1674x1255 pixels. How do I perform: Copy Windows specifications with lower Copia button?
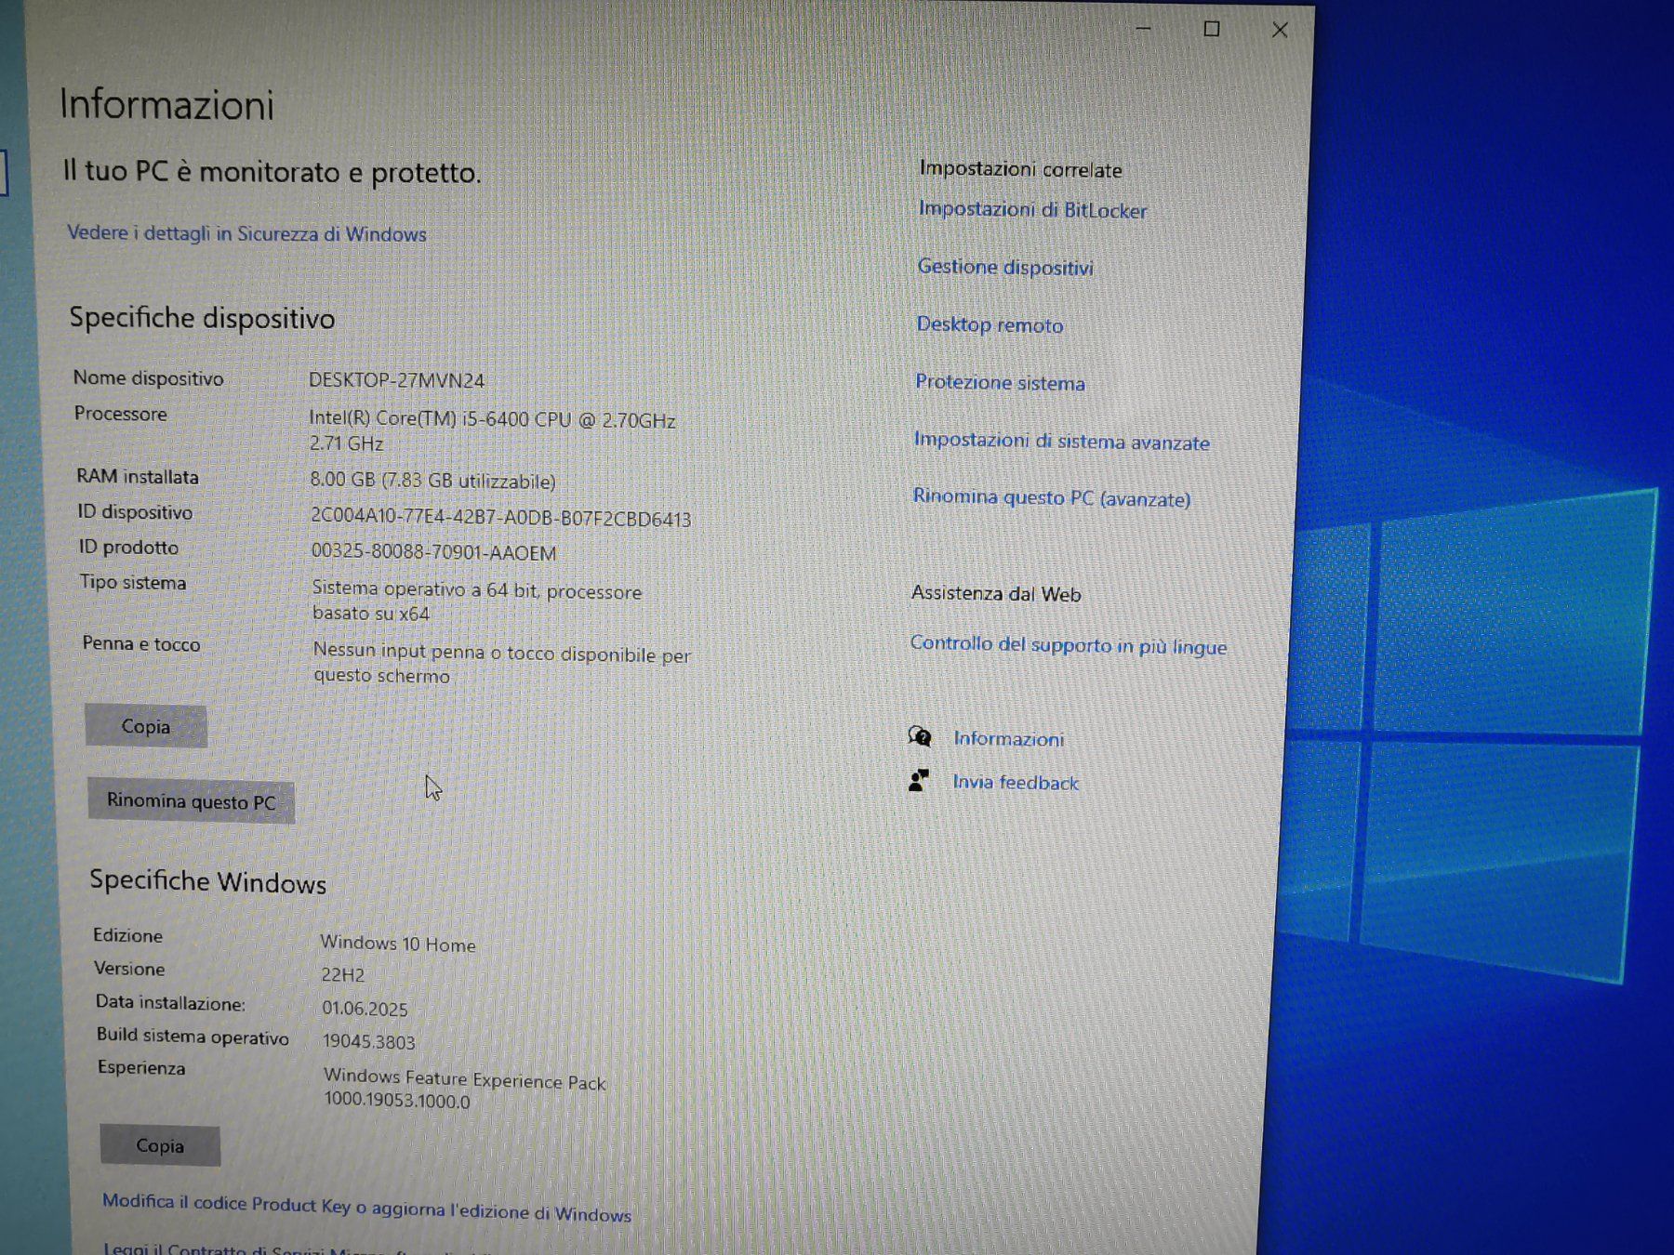(x=160, y=1145)
